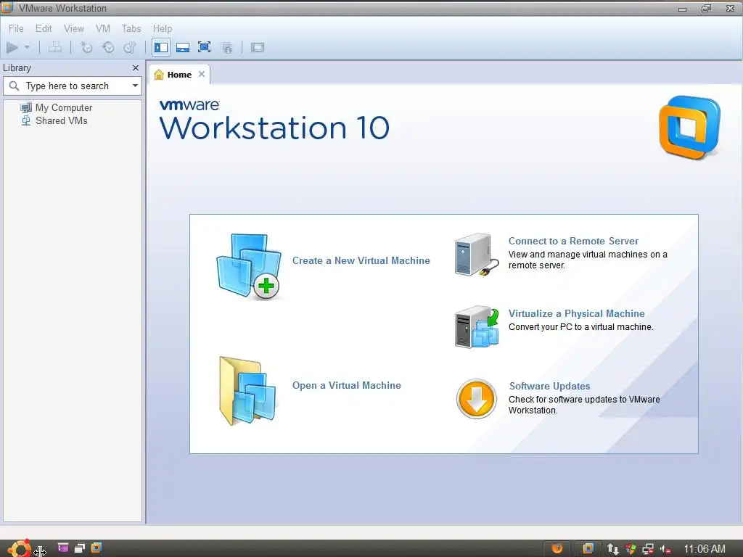This screenshot has width=743, height=557.
Task: Open the Help menu
Action: tap(162, 28)
